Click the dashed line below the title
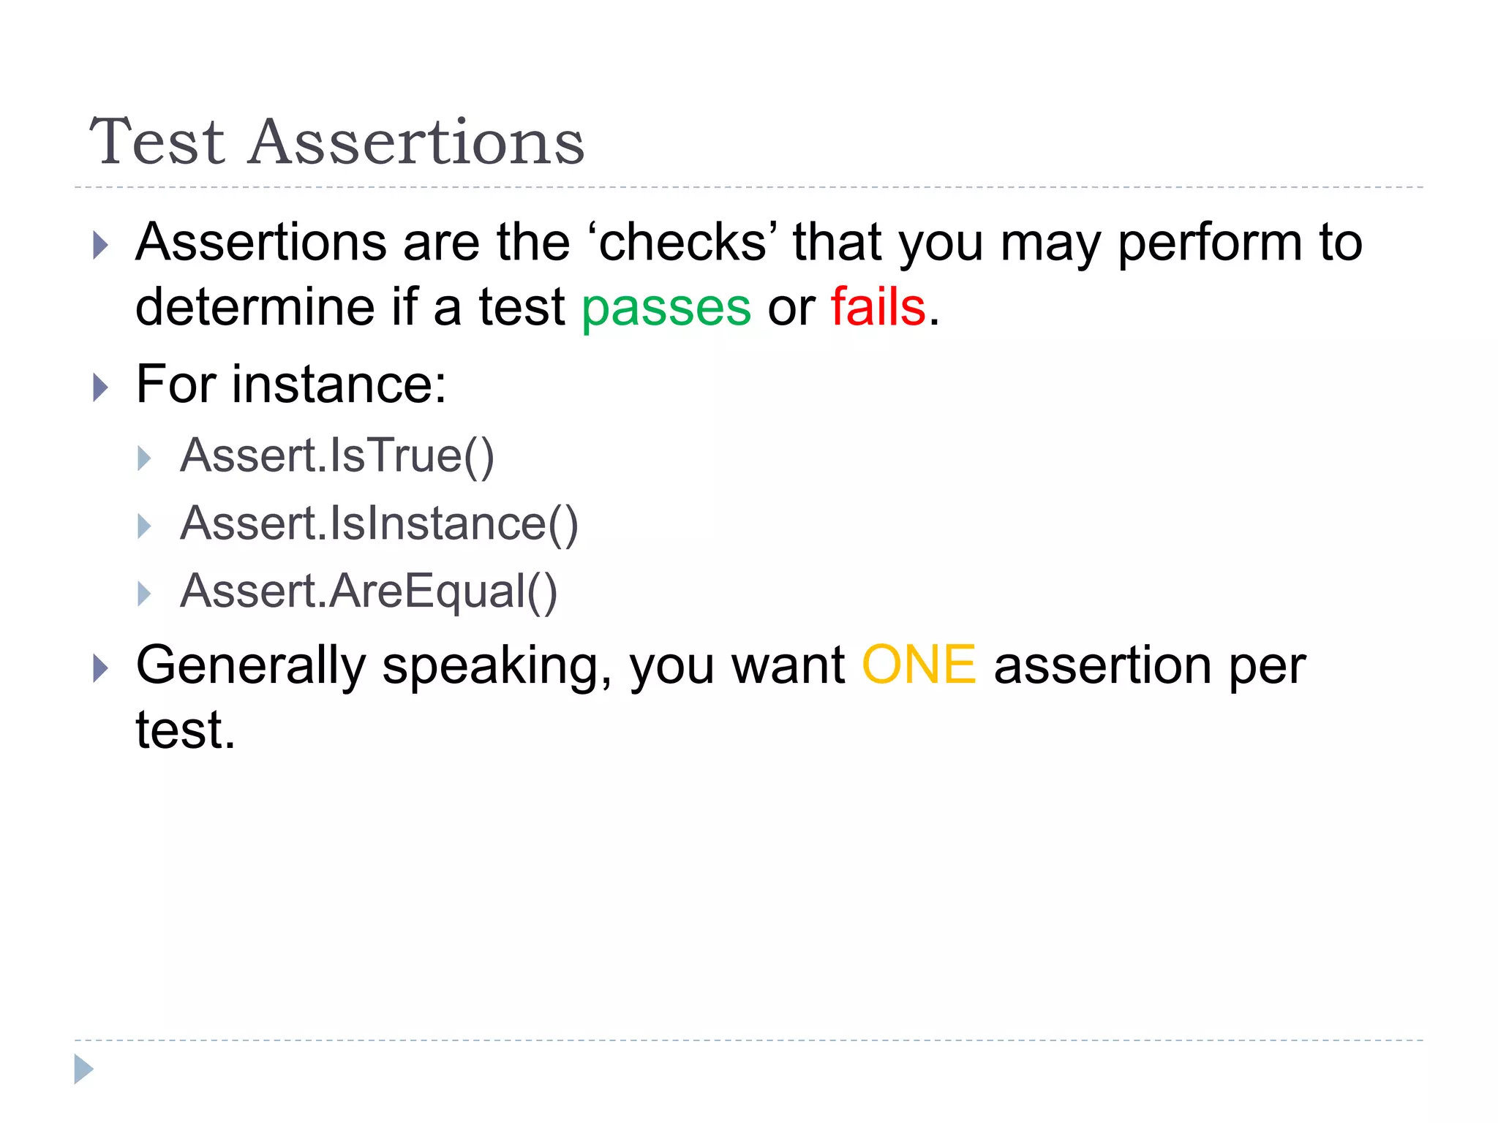Viewport: 1498px width, 1123px height. (x=748, y=188)
